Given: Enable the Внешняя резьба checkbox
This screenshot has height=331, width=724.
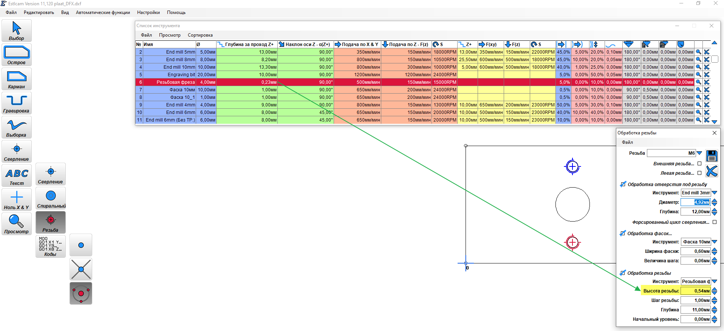Looking at the screenshot, I should pyautogui.click(x=699, y=164).
